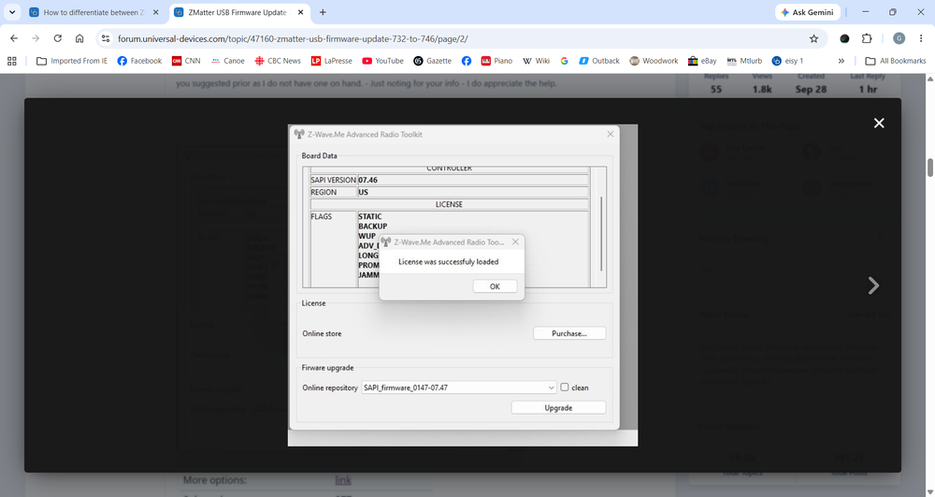935x497 pixels.
Task: Open the Piano bookmark
Action: [x=496, y=61]
